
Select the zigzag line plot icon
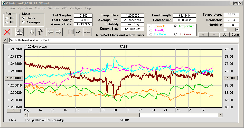[x=79, y=32]
